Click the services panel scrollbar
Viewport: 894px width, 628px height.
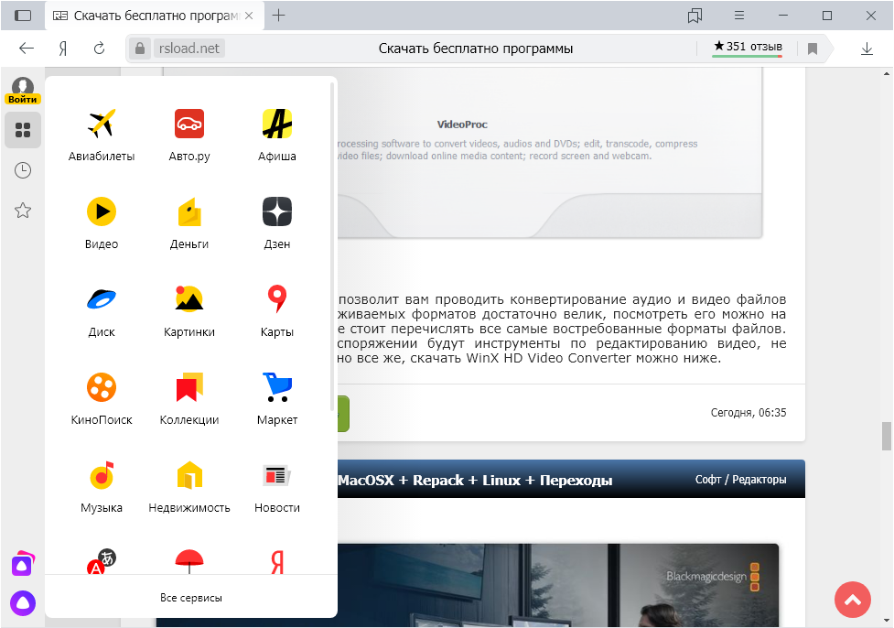pos(332,247)
